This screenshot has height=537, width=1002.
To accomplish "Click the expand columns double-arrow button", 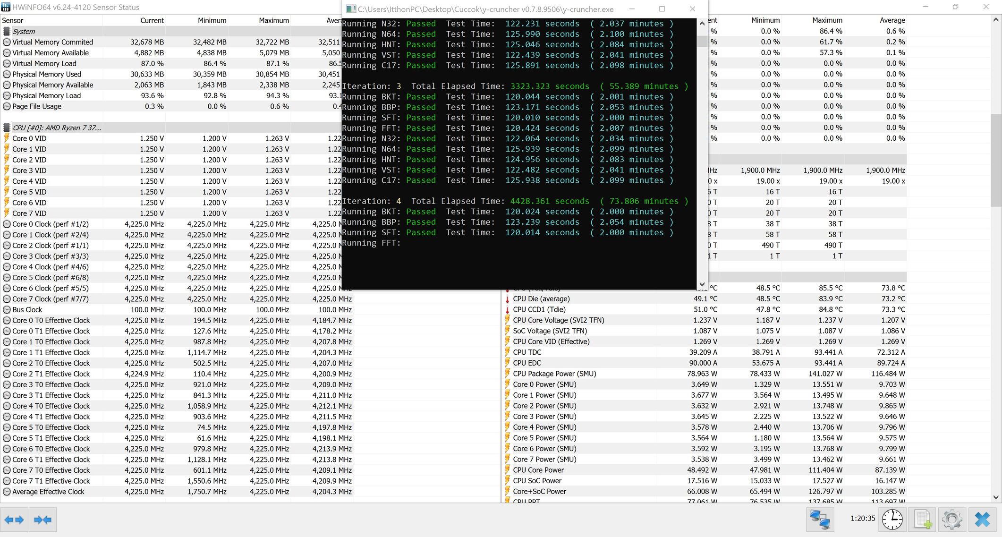I will (x=14, y=520).
